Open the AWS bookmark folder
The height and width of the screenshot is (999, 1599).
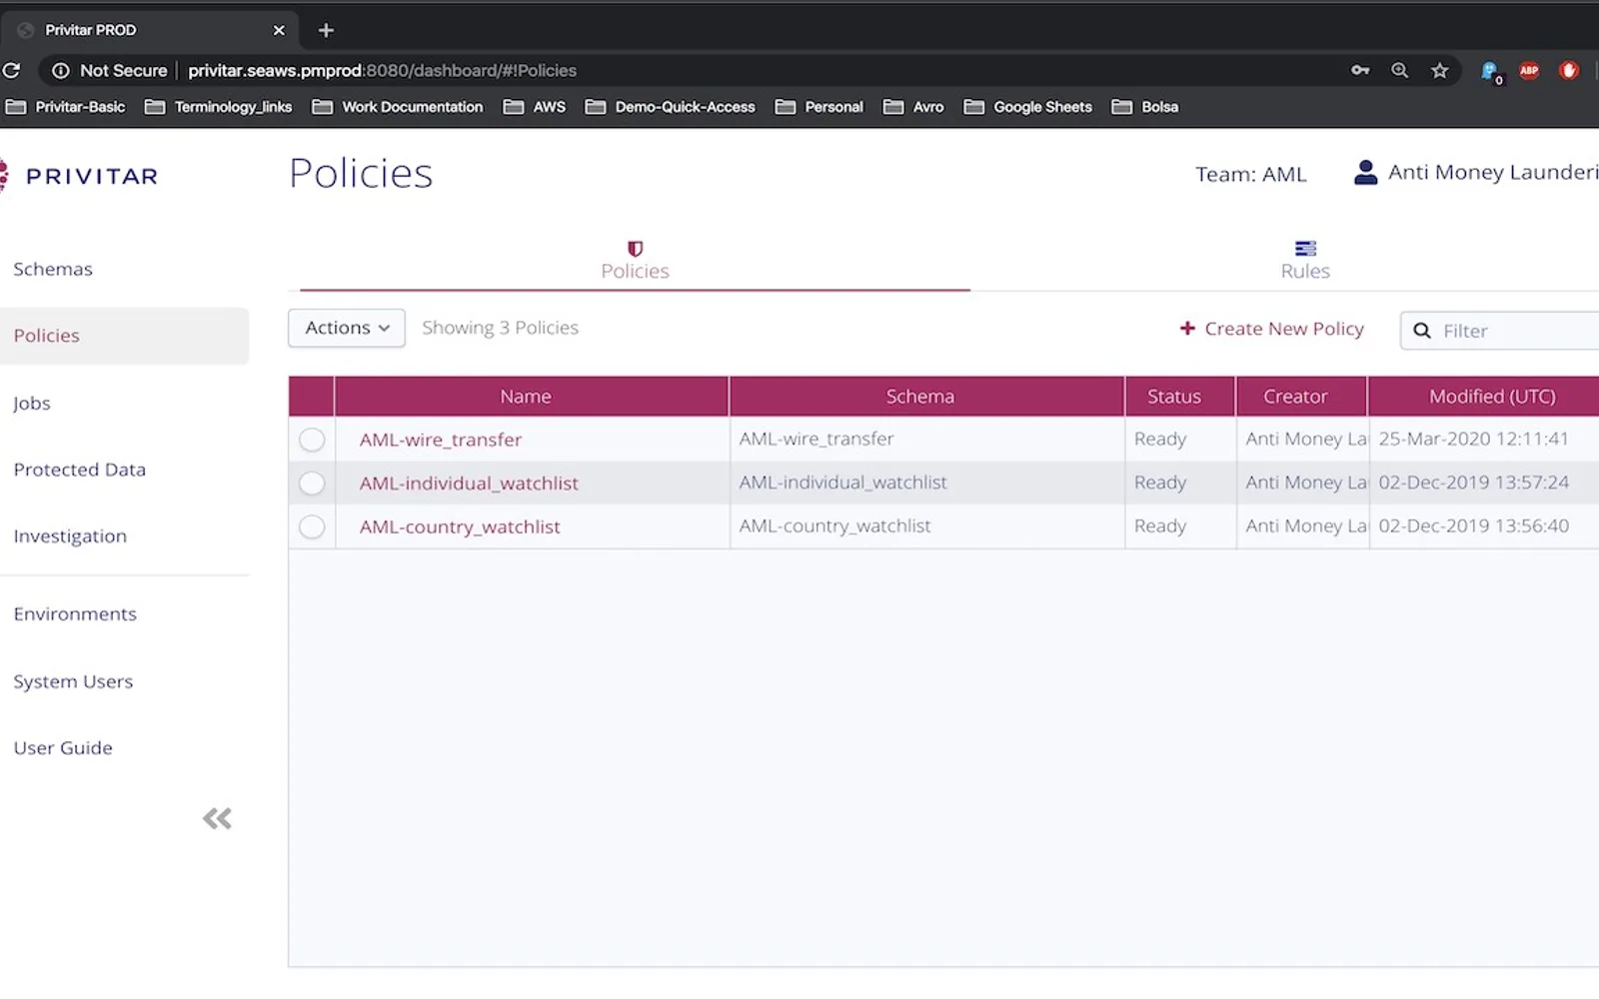tap(535, 107)
